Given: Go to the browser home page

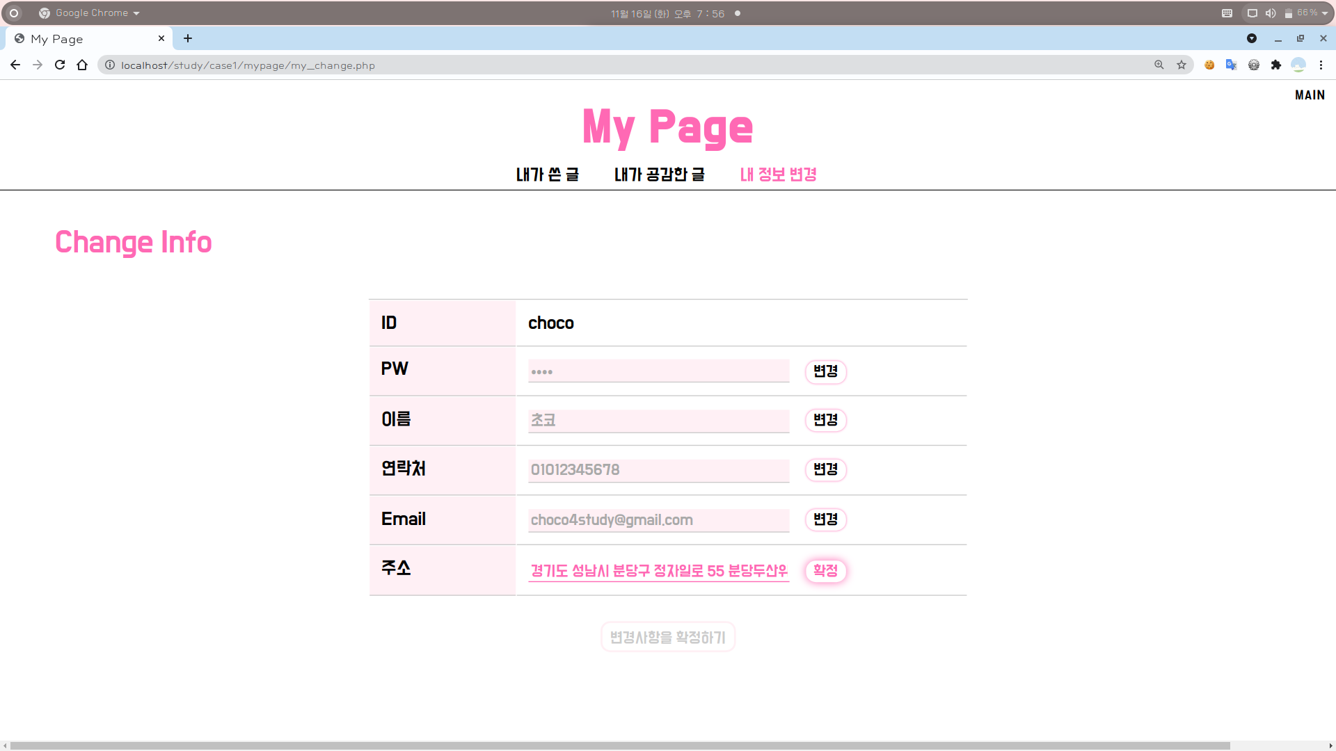Looking at the screenshot, I should pos(82,65).
